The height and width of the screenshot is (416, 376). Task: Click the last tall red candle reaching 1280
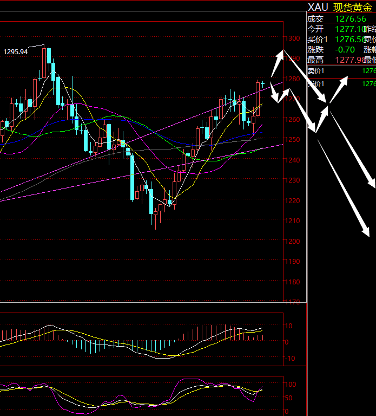[258, 99]
